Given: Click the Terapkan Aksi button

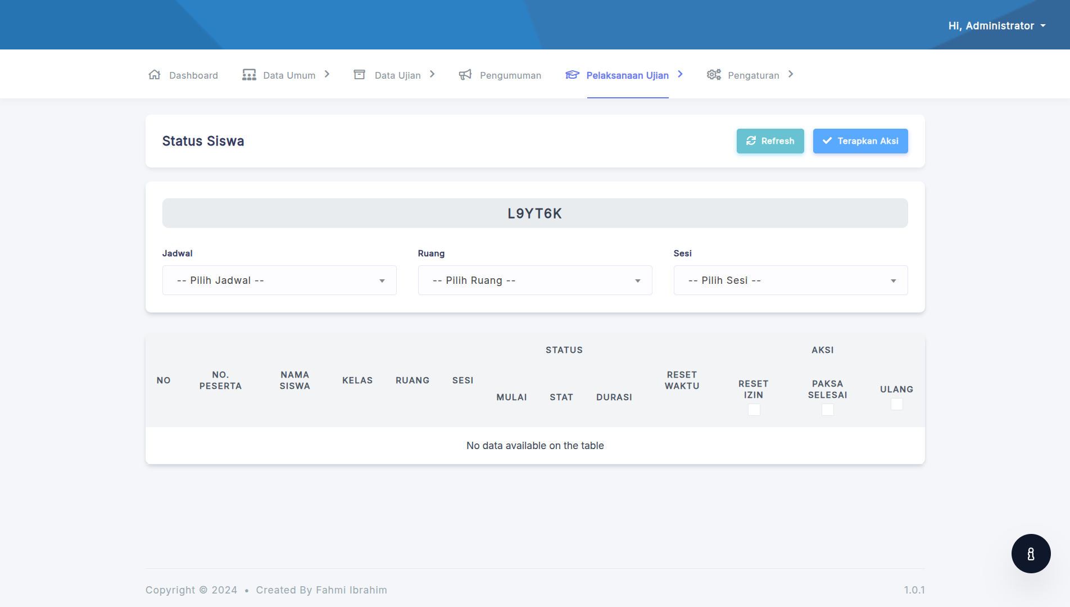Looking at the screenshot, I should [x=860, y=141].
